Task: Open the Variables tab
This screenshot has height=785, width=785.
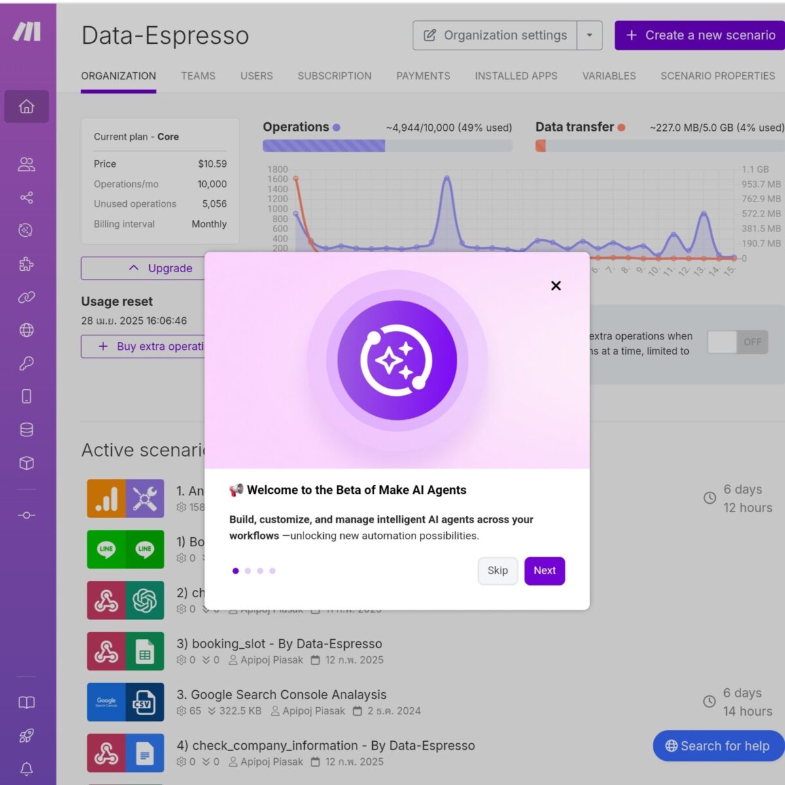Action: [608, 76]
